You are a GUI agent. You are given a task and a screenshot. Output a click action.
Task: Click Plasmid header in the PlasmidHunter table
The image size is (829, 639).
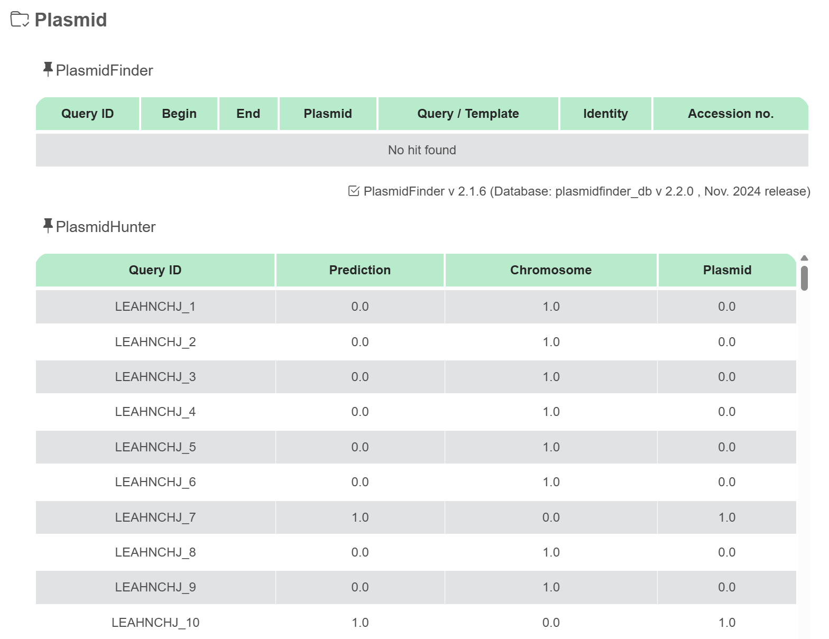(726, 270)
